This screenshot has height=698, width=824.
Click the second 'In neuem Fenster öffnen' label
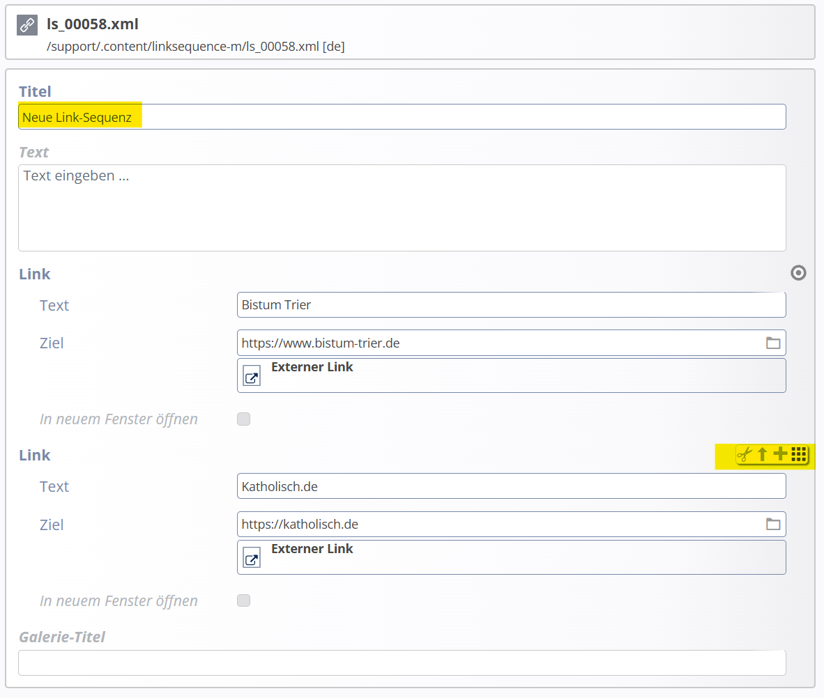[119, 601]
